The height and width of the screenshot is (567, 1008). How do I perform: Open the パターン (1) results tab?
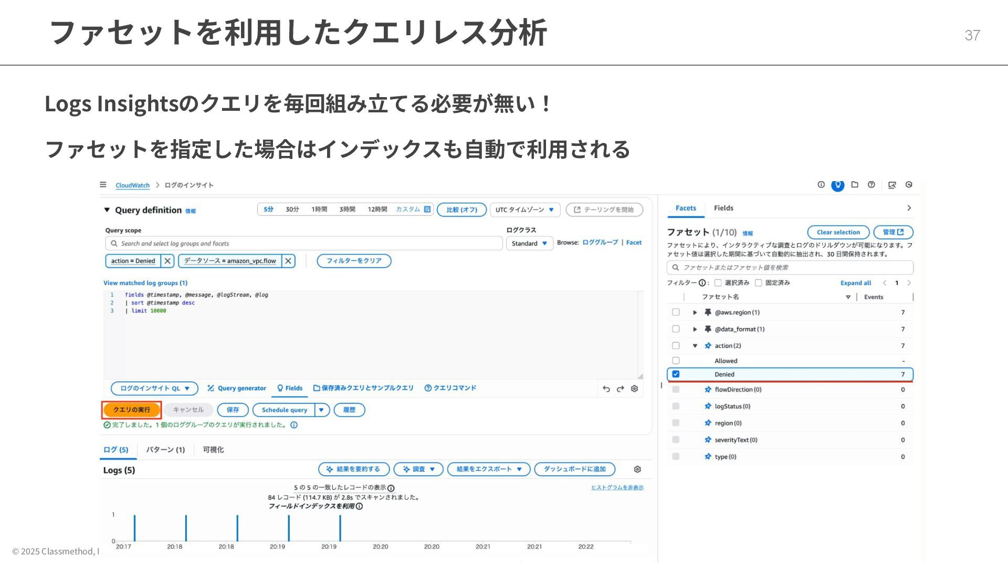point(165,450)
